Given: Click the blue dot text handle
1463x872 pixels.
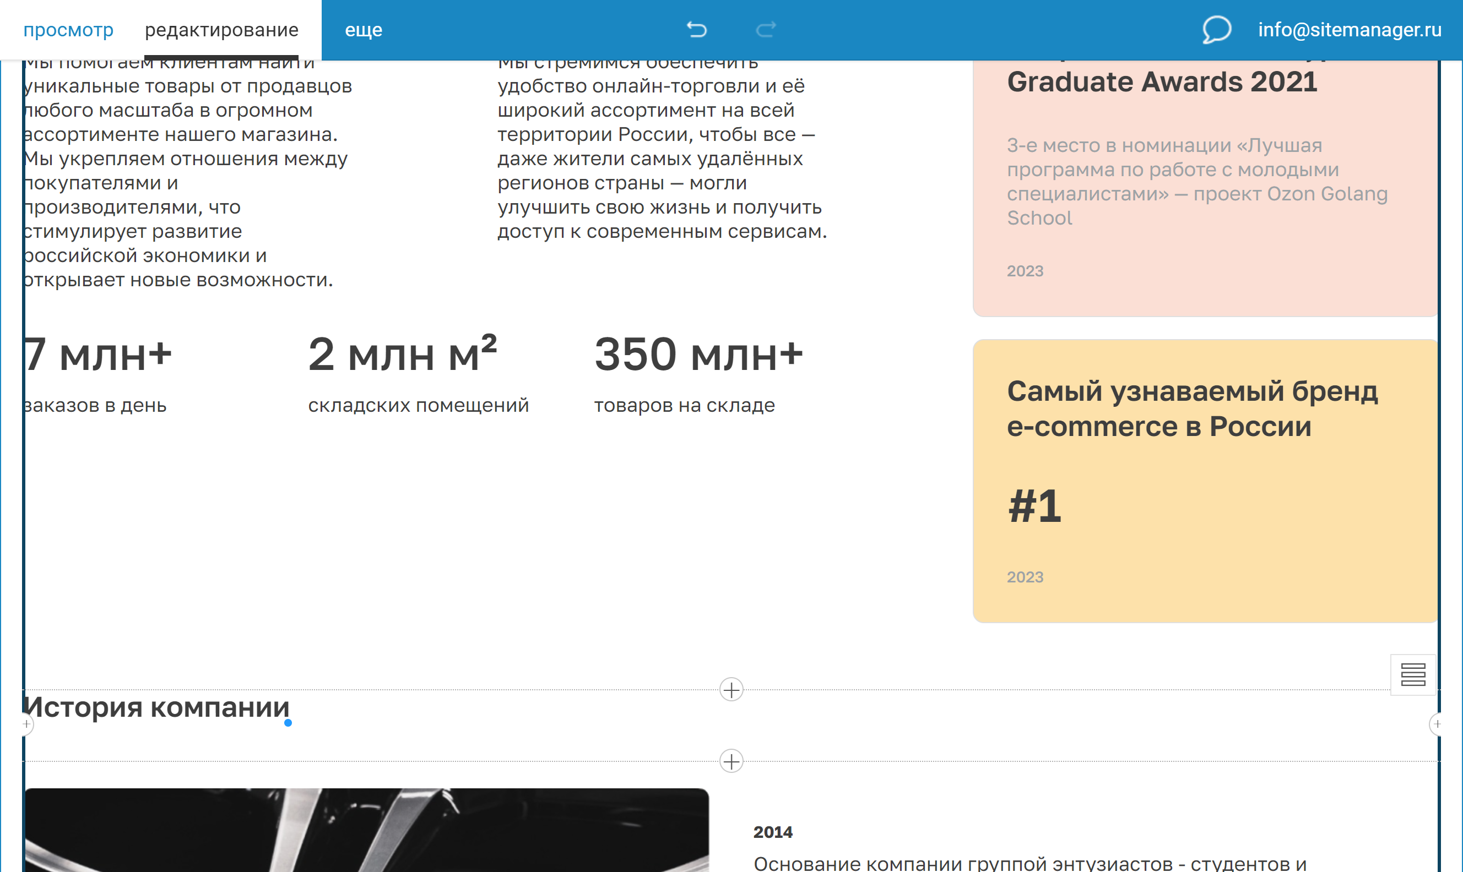Looking at the screenshot, I should [x=288, y=723].
